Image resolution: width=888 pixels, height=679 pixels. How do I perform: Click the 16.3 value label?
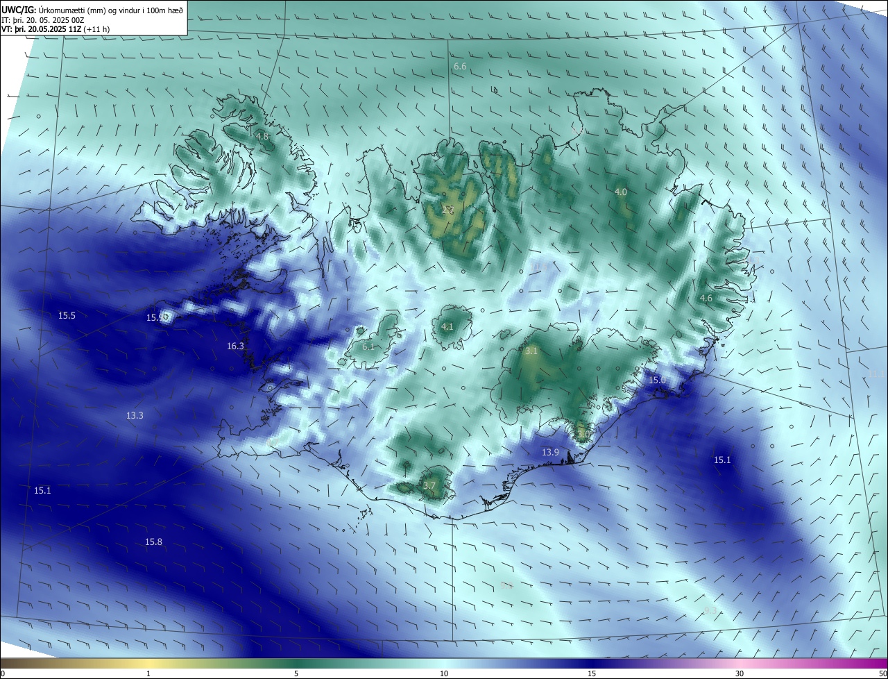pos(235,346)
